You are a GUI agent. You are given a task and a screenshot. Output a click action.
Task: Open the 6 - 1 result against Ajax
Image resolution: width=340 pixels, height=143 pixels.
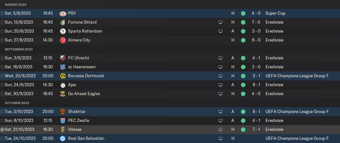pos(256,85)
